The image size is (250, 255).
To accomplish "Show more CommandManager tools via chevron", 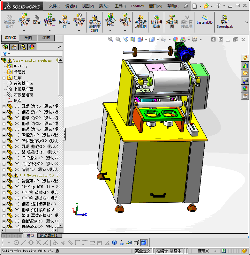I will click(x=246, y=22).
